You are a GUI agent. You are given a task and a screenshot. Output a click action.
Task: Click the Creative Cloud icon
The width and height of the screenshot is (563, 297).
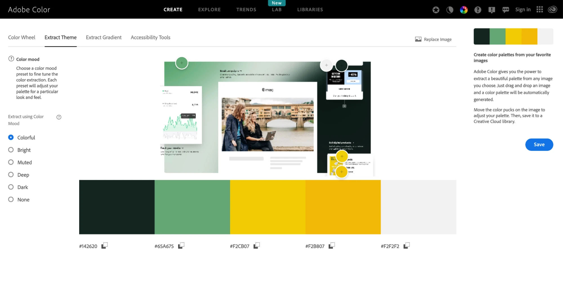(x=552, y=10)
